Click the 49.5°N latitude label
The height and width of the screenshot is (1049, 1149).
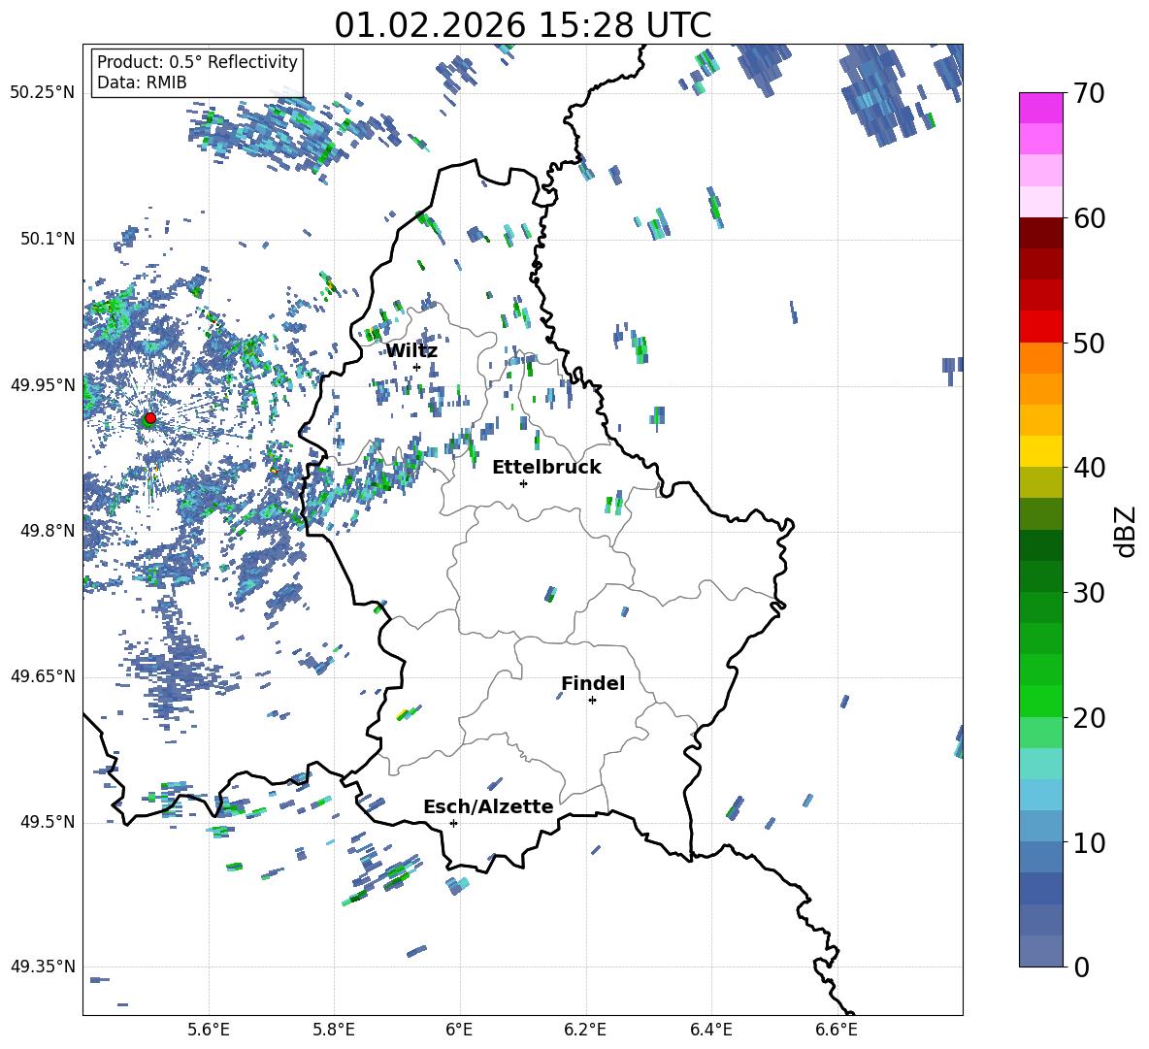pyautogui.click(x=48, y=822)
